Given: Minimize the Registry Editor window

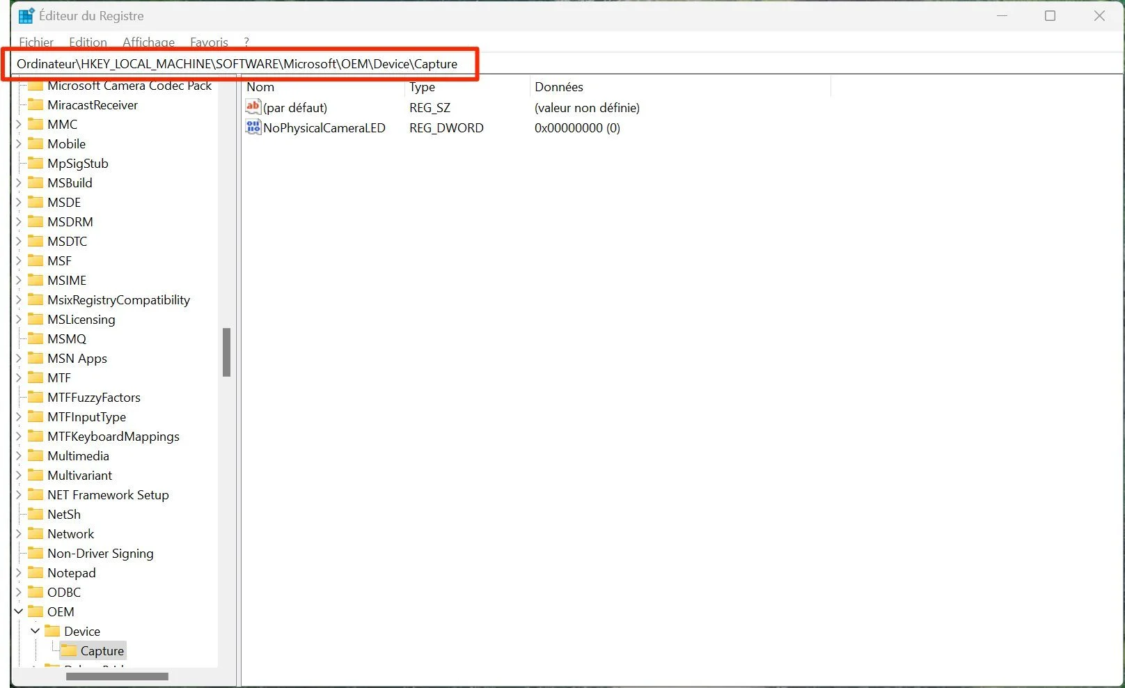Looking at the screenshot, I should (x=1002, y=15).
